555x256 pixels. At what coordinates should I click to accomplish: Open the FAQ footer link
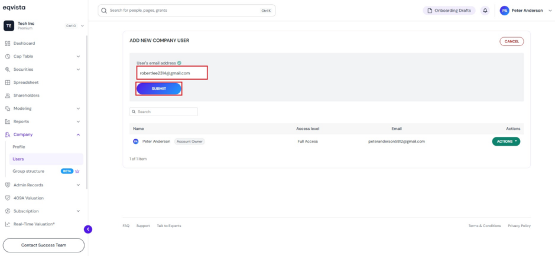(126, 226)
